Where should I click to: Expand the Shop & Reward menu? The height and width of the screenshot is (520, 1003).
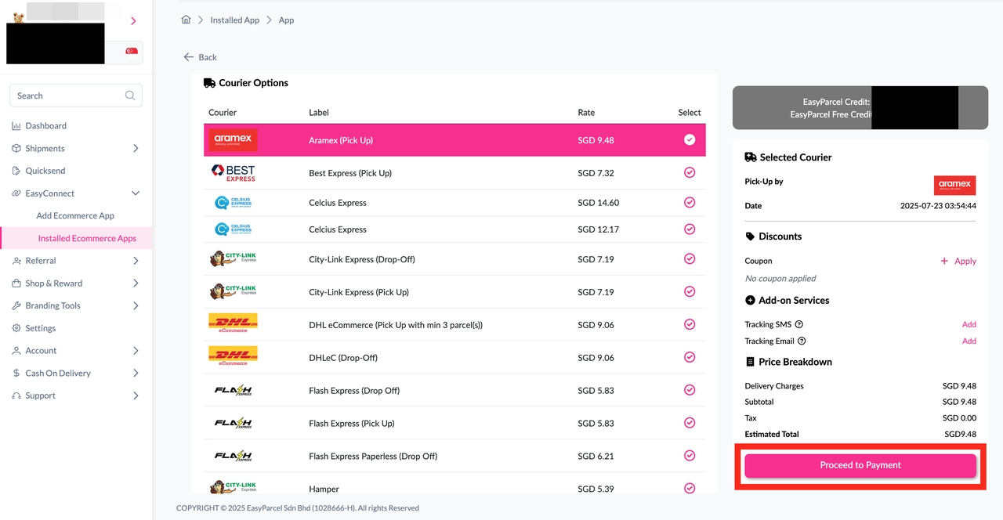(53, 283)
